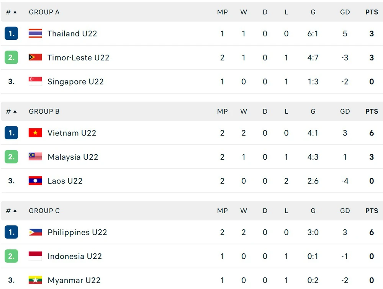Sort Group B by rank arrow
The height and width of the screenshot is (289, 383).
coord(15,111)
